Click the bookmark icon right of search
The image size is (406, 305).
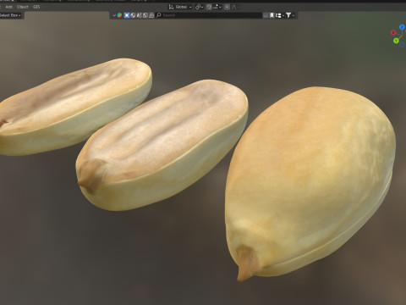pos(272,15)
